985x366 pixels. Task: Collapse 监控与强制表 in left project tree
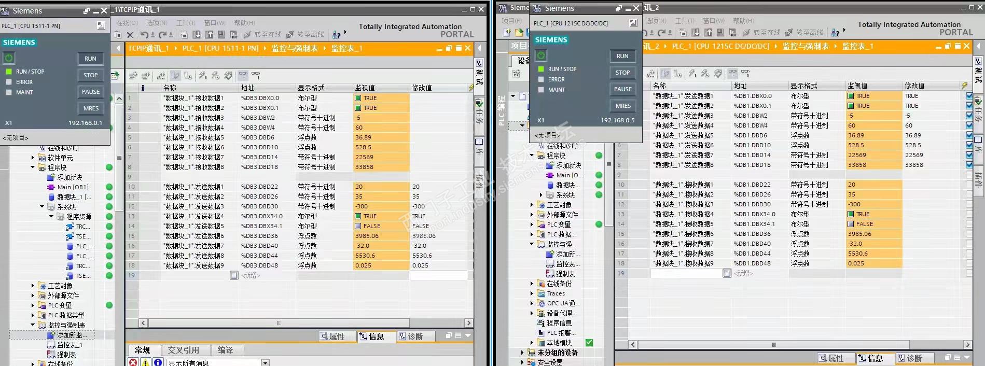(x=33, y=325)
